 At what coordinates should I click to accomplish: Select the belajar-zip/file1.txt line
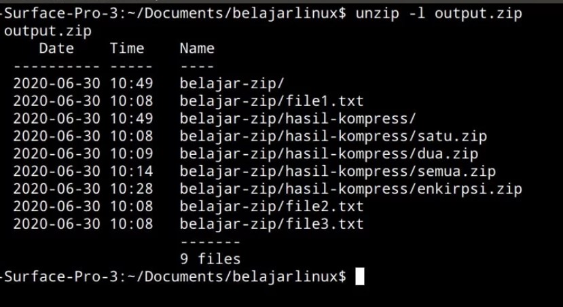272,101
